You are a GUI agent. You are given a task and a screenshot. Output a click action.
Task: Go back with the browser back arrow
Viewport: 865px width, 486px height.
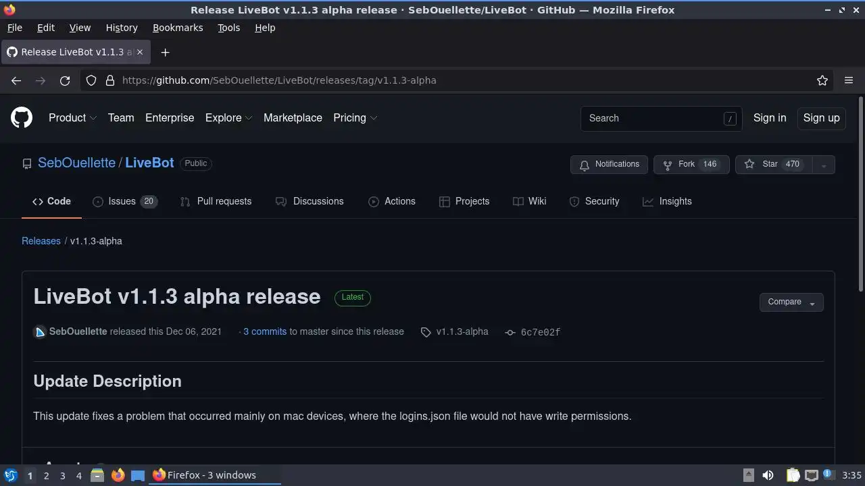pyautogui.click(x=16, y=80)
